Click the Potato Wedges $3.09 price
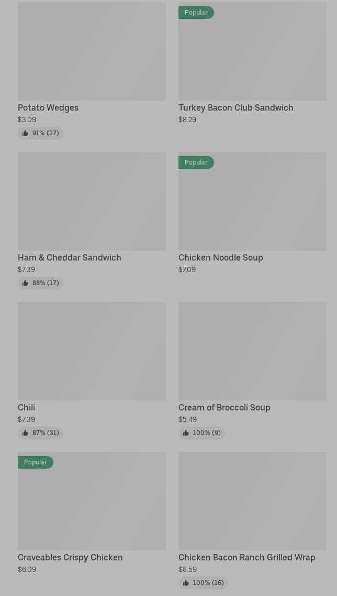The height and width of the screenshot is (596, 337). pos(27,120)
